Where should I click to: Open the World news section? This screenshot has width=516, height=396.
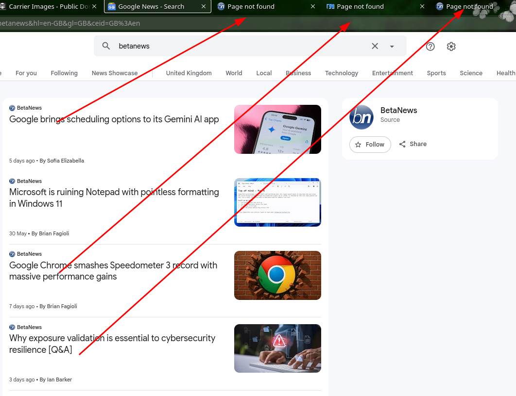pyautogui.click(x=234, y=73)
